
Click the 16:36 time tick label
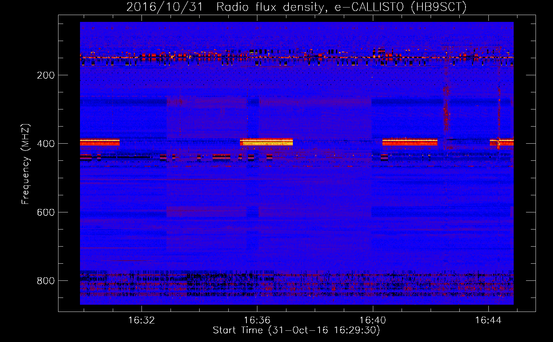257,320
